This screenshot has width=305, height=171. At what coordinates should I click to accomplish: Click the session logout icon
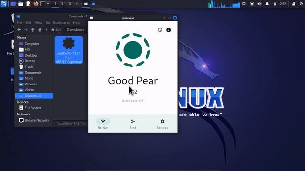[x=301, y=4]
